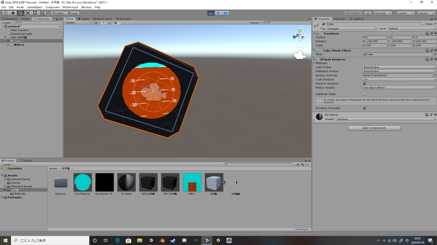Screen dimensions: 437x245
Task: Open the cloud services icon
Action: click(x=368, y=13)
